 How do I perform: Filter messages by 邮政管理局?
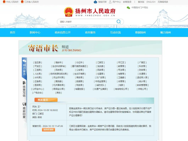(x=142, y=85)
